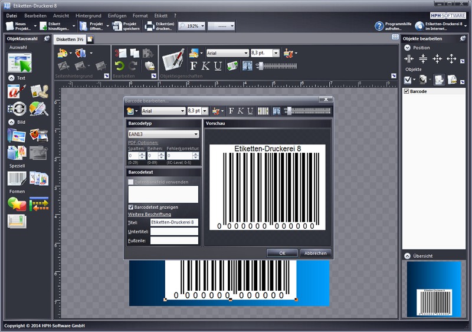472x332 pixels.
Task: Center object vertically in Position panel
Action: point(423,59)
